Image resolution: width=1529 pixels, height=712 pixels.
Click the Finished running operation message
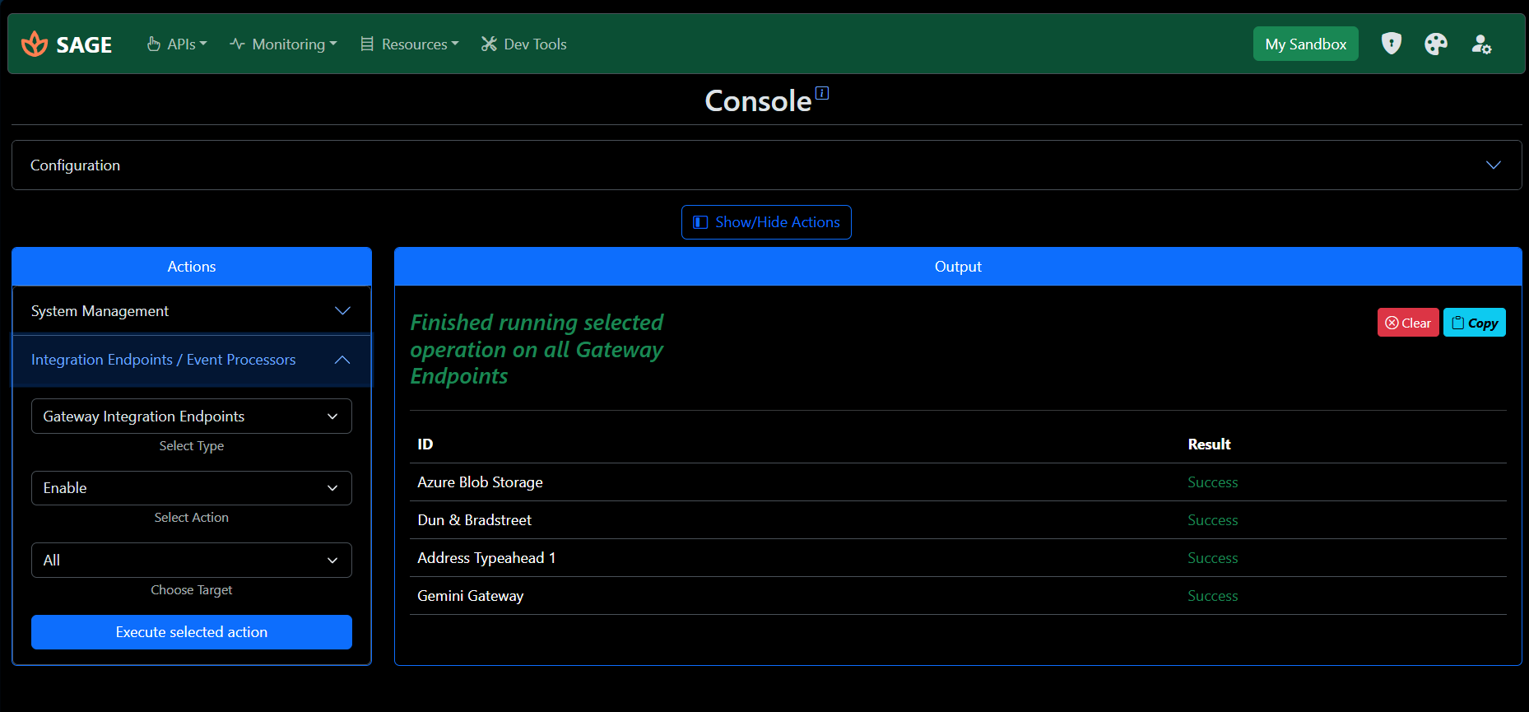pos(537,349)
